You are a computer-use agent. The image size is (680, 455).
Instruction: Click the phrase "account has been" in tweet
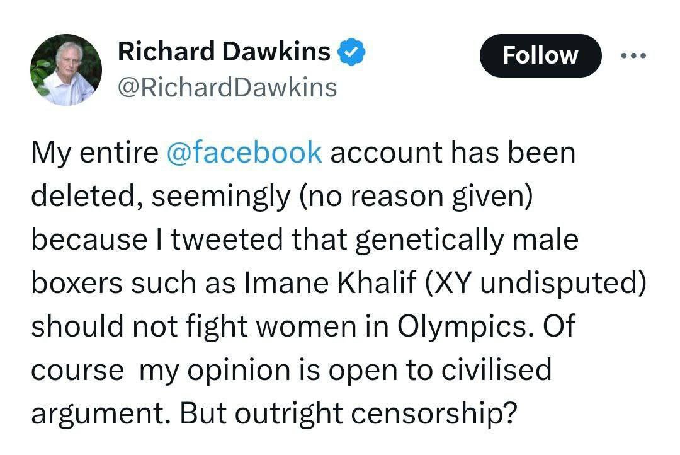pos(453,154)
